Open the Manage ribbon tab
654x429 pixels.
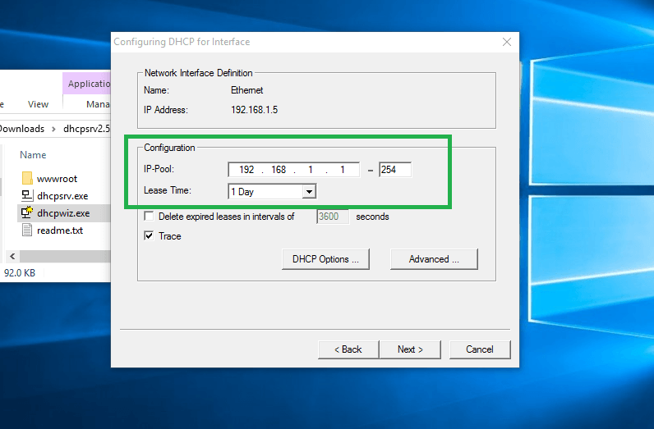coord(98,104)
